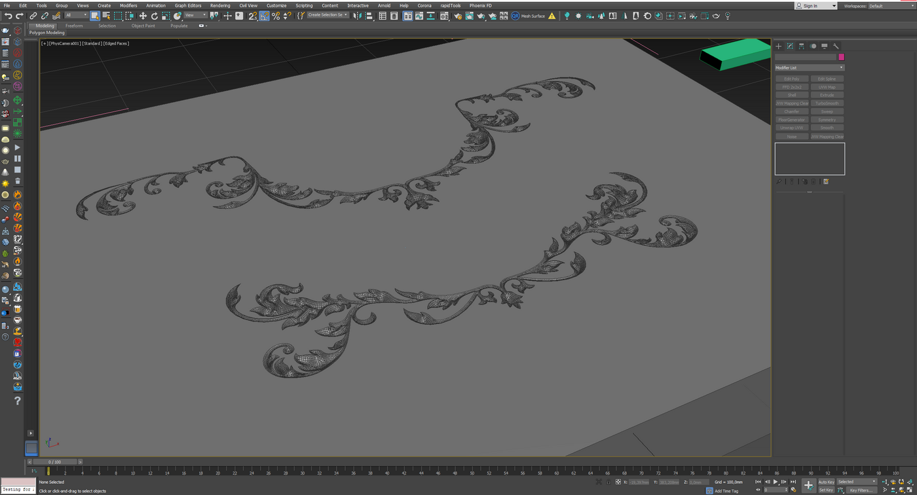Click the Mirror tool icon
Viewport: 917px width, 495px height.
pos(357,16)
